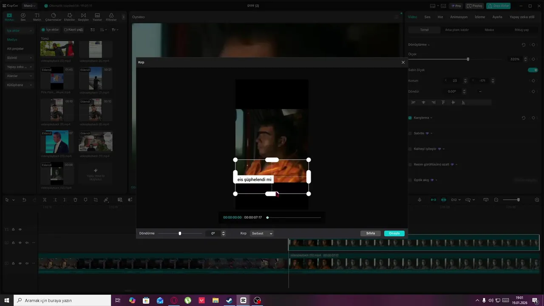Viewport: 544px width, 306px height.
Task: Click the Onayla confirm button
Action: pos(394,233)
